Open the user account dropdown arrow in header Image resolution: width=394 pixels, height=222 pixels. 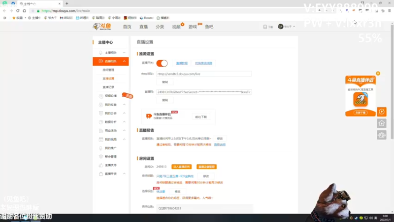[294, 27]
